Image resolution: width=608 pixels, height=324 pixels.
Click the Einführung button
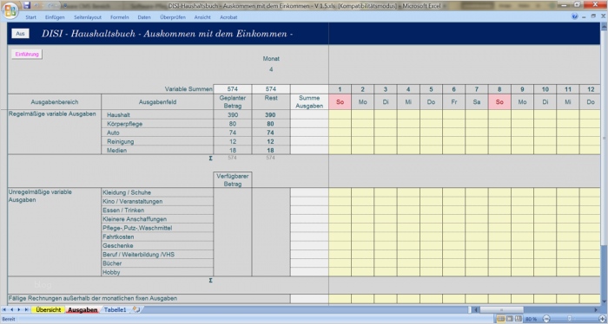click(27, 55)
